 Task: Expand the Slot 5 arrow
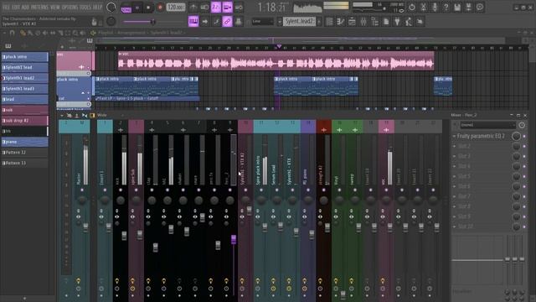point(454,176)
